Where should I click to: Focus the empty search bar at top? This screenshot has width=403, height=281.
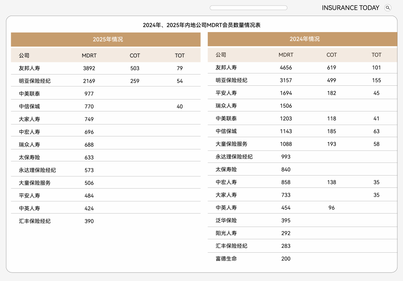[248, 8]
